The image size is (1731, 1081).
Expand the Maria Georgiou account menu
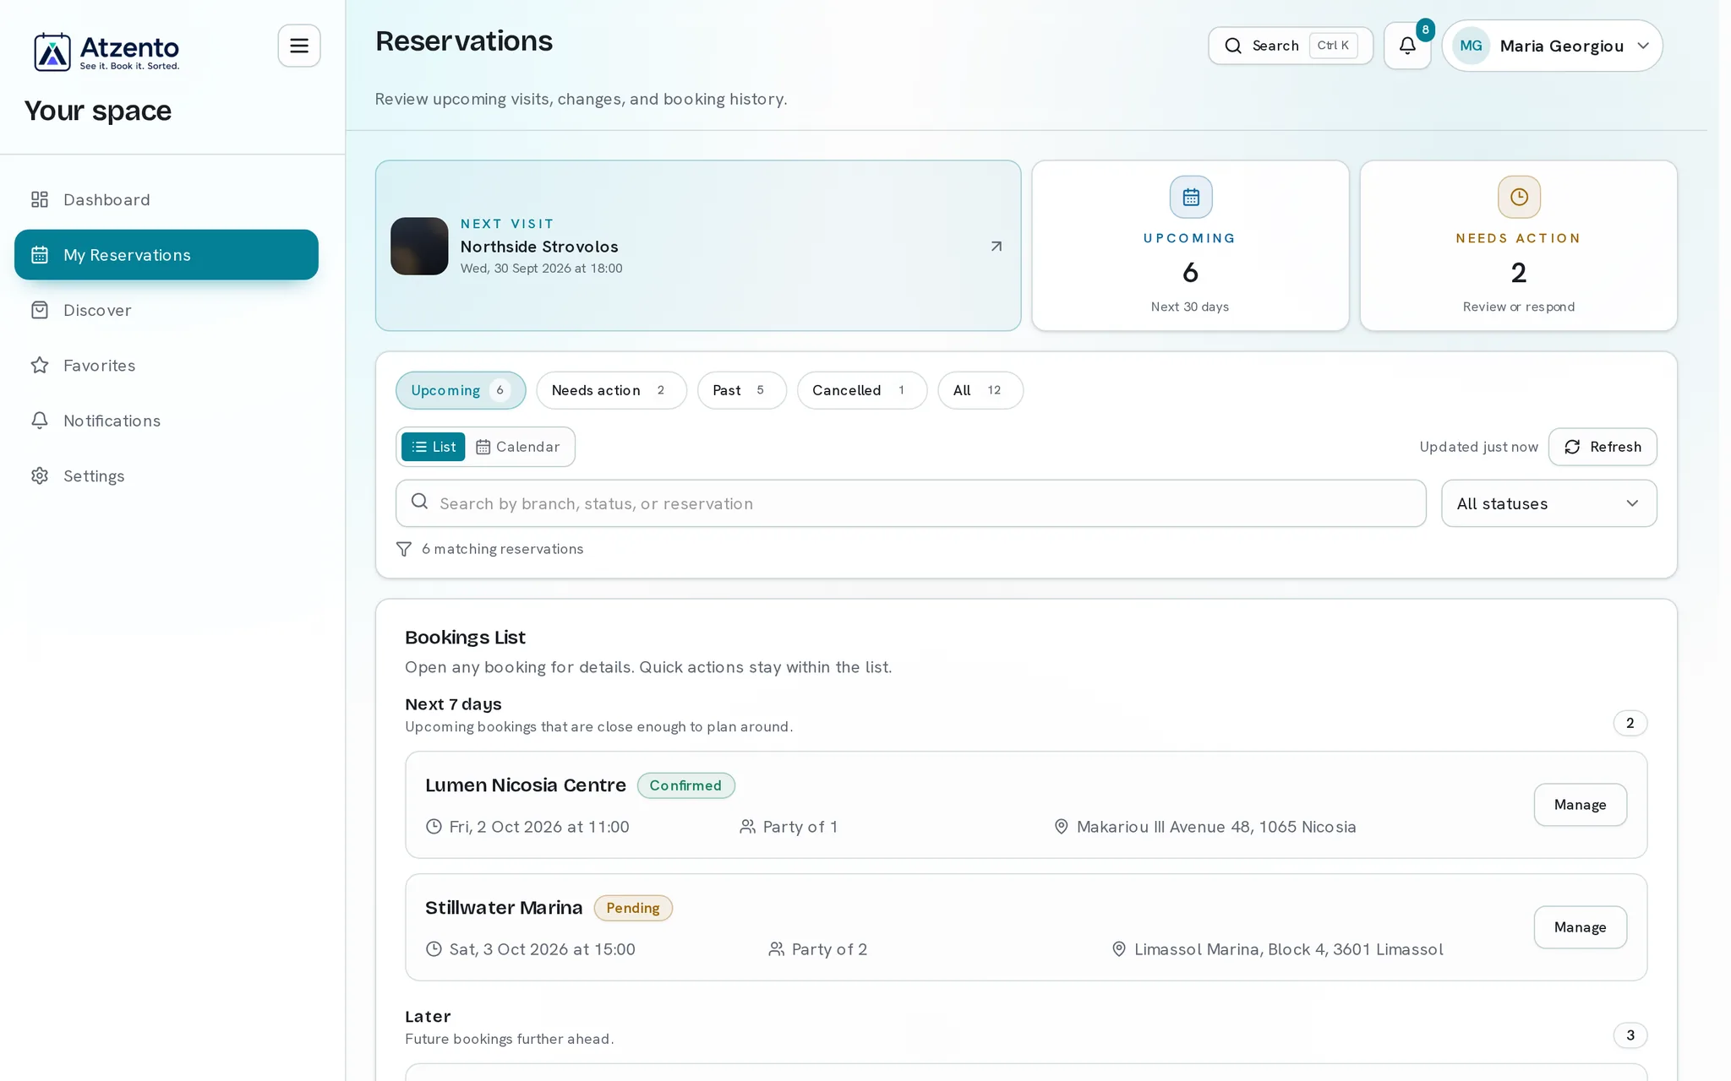(x=1552, y=46)
